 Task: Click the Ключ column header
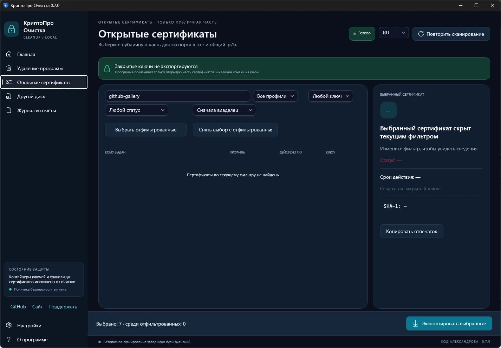click(331, 152)
